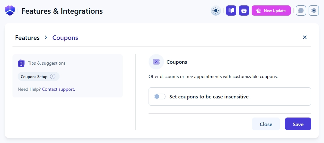Open the documentation book icon in header
The height and width of the screenshot is (143, 324).
(x=231, y=11)
